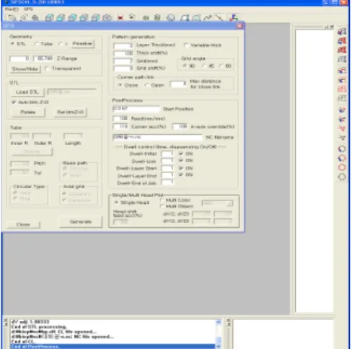Click the log panel scrollbar up arrow
Image resolution: width=352 pixels, height=349 pixels.
tap(219, 322)
